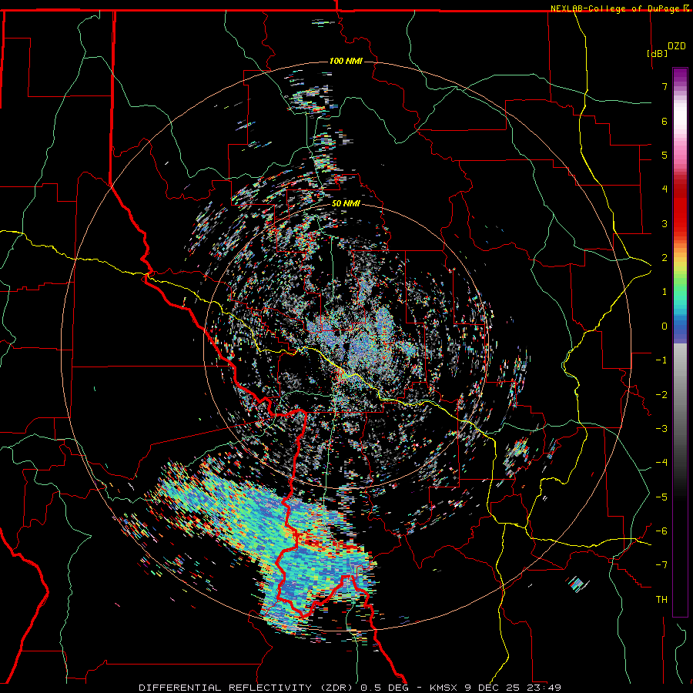The width and height of the screenshot is (693, 693).
Task: Click the -4 value on the color scale
Action: 661,463
